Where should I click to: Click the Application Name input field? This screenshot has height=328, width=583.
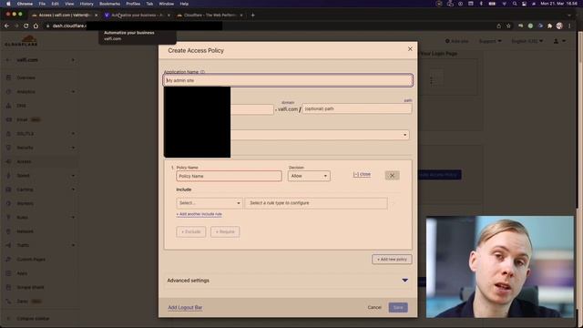click(x=288, y=80)
